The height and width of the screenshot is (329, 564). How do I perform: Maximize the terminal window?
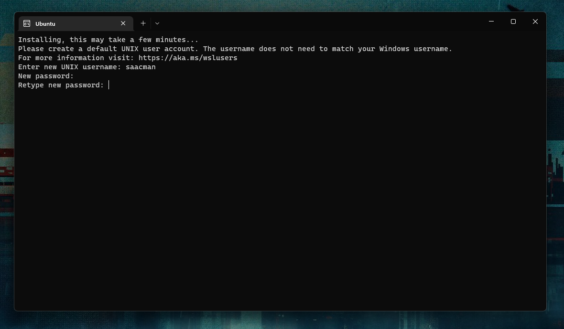[x=513, y=21]
